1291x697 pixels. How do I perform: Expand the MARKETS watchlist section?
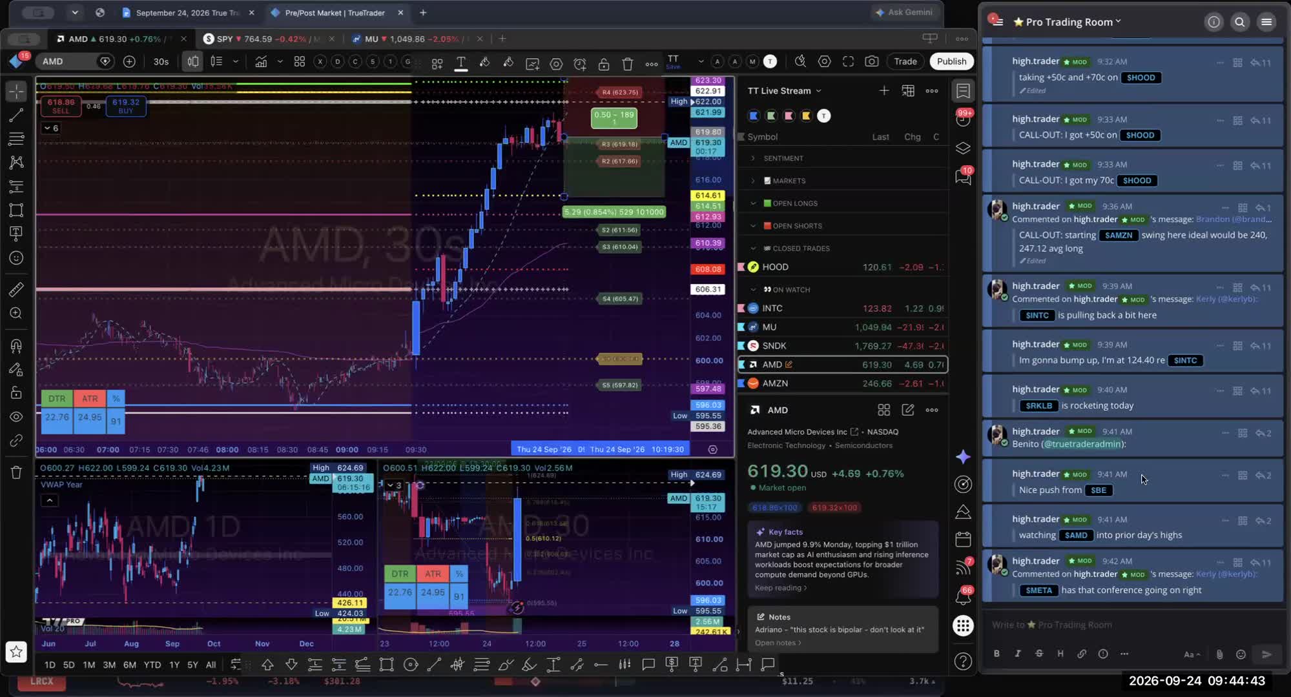753,181
